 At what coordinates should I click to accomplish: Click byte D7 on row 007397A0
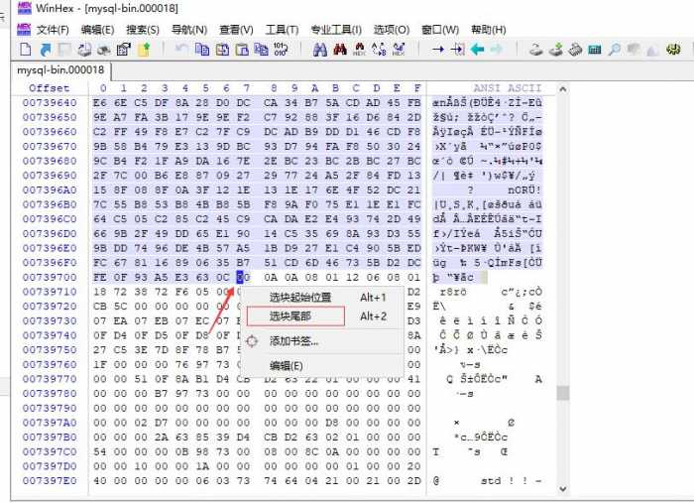161,423
